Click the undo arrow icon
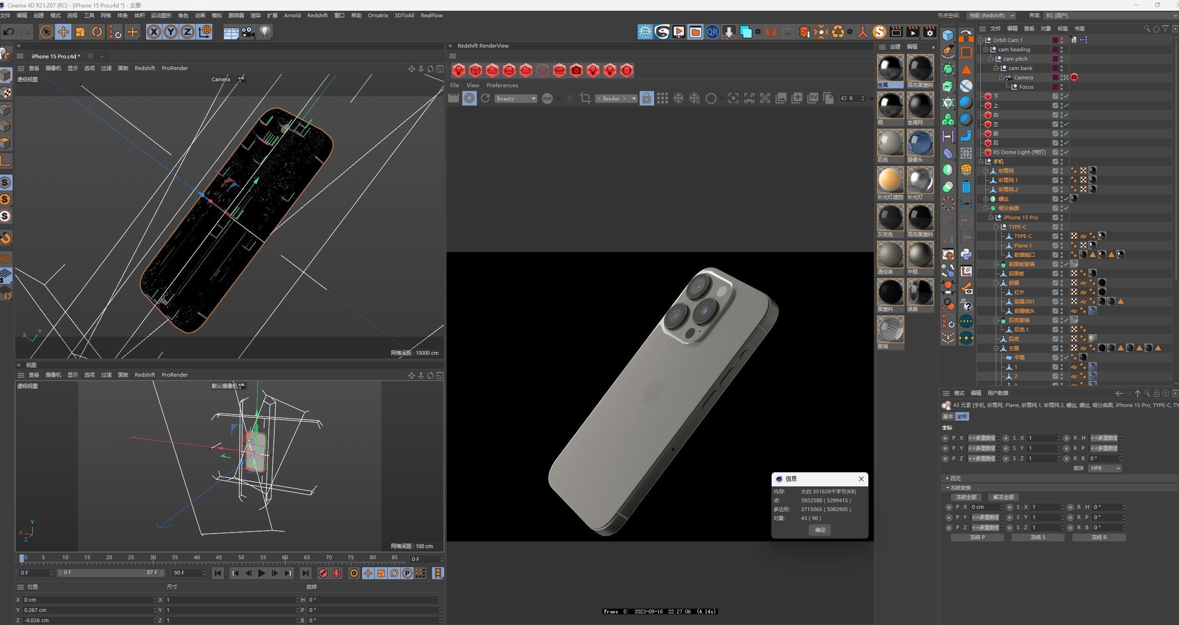1179x625 pixels. coord(8,32)
